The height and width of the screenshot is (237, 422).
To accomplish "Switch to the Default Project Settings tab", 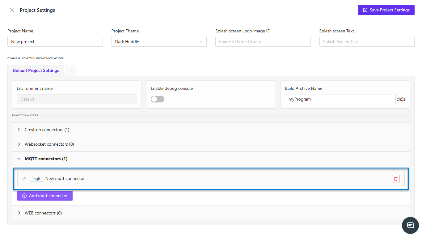I will tap(36, 70).
